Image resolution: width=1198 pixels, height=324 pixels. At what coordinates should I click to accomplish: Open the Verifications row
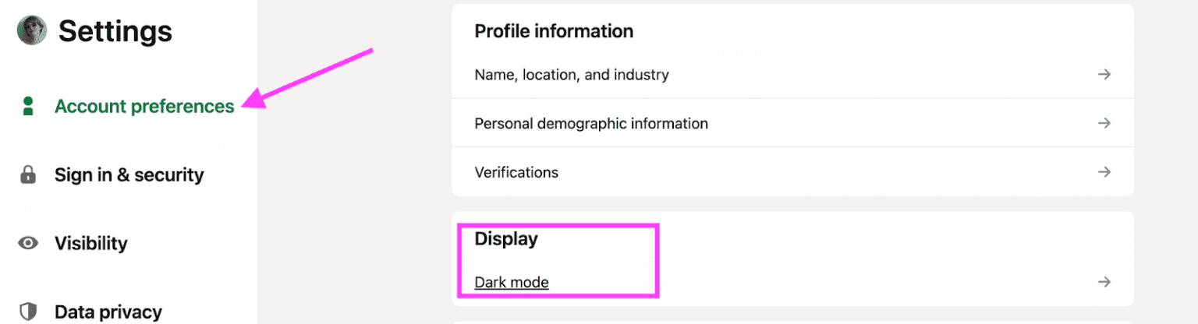coord(516,172)
